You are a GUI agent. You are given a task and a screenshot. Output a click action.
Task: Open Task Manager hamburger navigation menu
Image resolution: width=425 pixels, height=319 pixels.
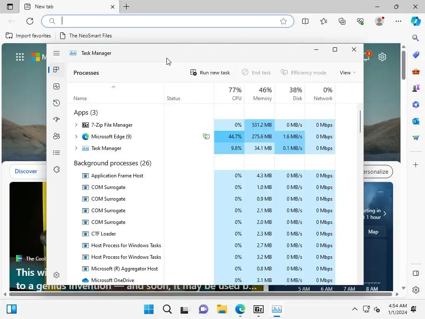pos(56,53)
